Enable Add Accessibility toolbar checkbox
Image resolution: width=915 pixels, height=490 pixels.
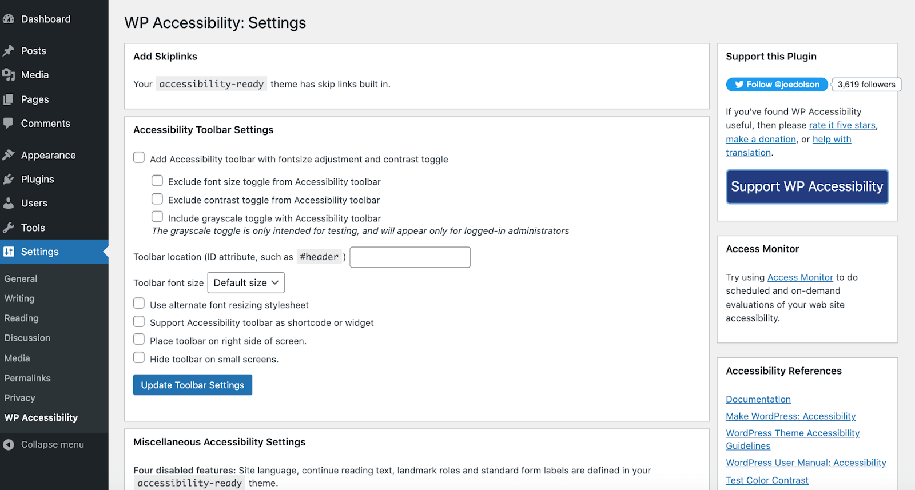tap(139, 157)
